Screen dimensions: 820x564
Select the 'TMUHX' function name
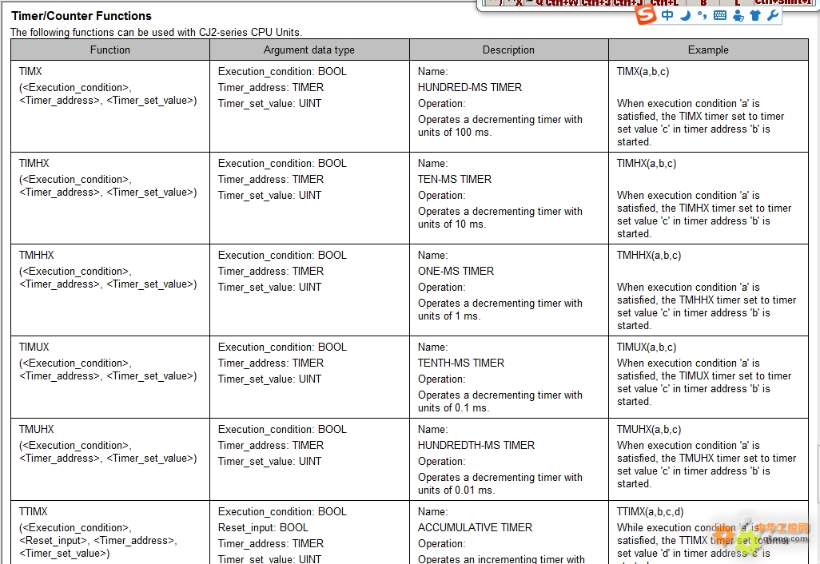(x=37, y=429)
